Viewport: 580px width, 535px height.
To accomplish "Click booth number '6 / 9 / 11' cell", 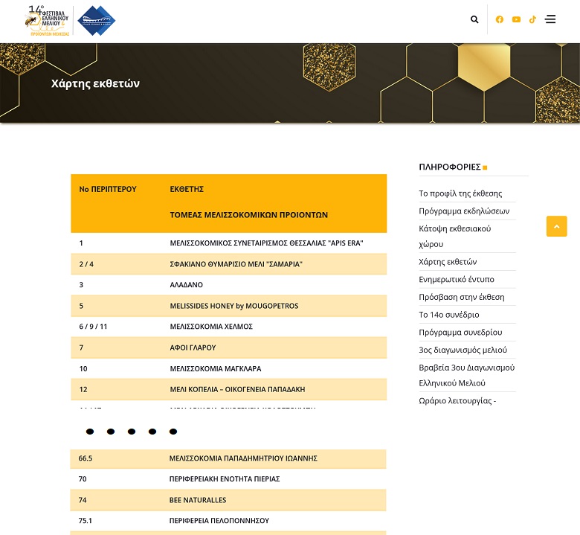I will click(93, 327).
